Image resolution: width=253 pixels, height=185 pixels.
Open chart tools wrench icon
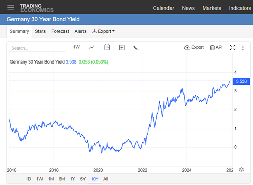tap(135, 48)
